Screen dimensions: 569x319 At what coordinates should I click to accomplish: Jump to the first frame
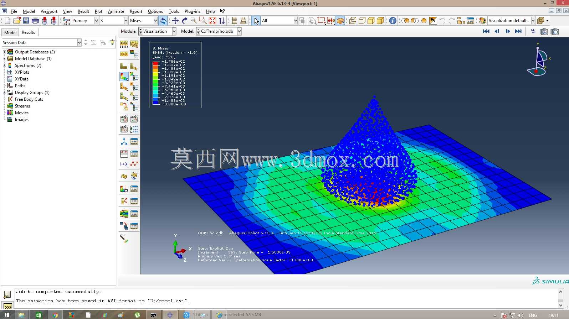click(x=486, y=31)
